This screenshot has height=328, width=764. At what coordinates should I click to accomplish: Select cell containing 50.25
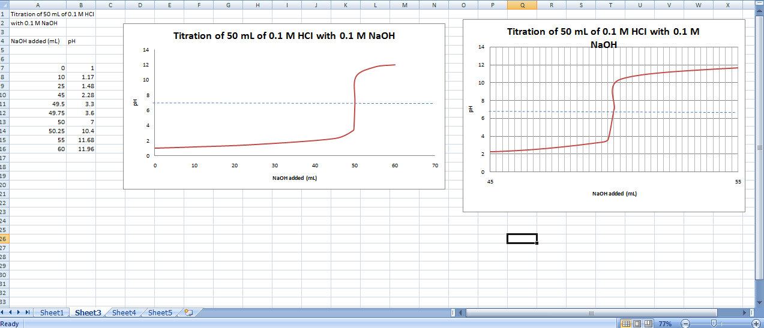point(37,131)
